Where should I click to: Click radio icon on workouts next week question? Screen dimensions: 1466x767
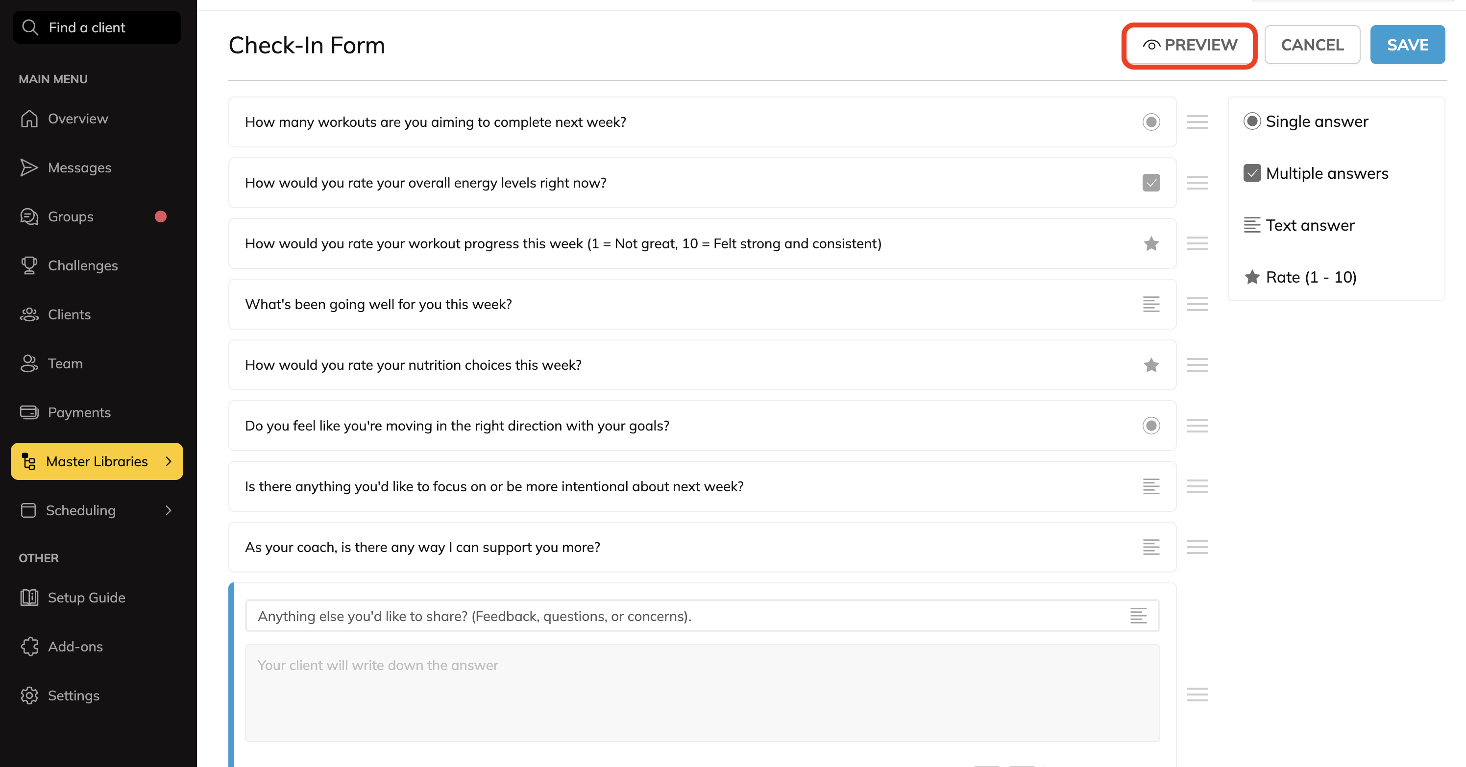(x=1151, y=122)
